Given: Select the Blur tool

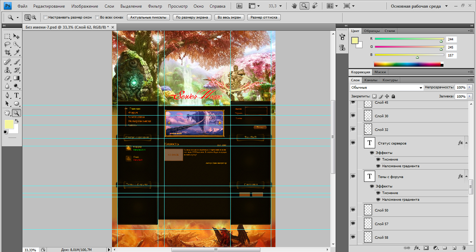Looking at the screenshot, I should [7, 86].
